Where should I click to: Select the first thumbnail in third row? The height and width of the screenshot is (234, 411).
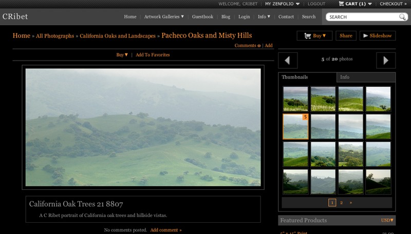tap(295, 154)
